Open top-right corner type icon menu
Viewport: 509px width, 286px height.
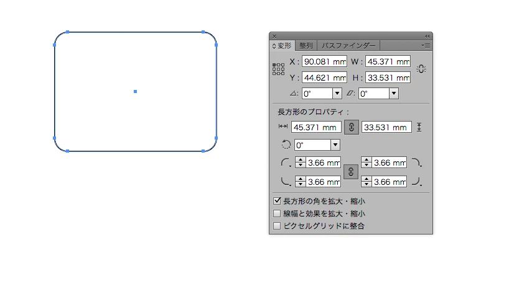[417, 163]
